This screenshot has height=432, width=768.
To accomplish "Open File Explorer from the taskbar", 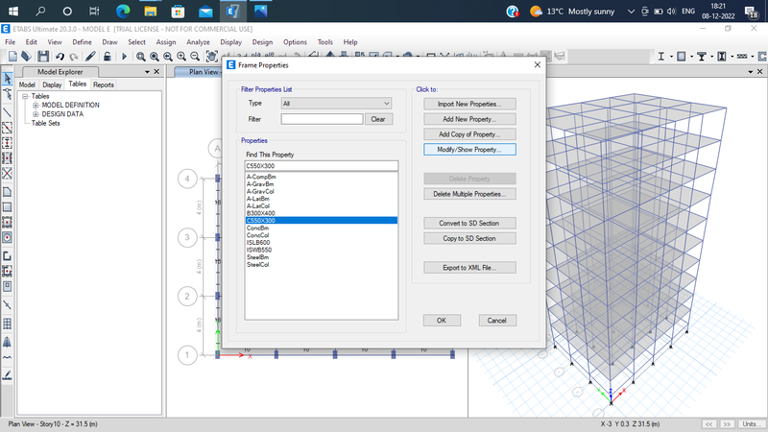I will (151, 11).
